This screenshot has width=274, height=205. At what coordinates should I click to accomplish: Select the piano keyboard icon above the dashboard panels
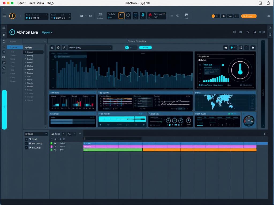coord(52,47)
